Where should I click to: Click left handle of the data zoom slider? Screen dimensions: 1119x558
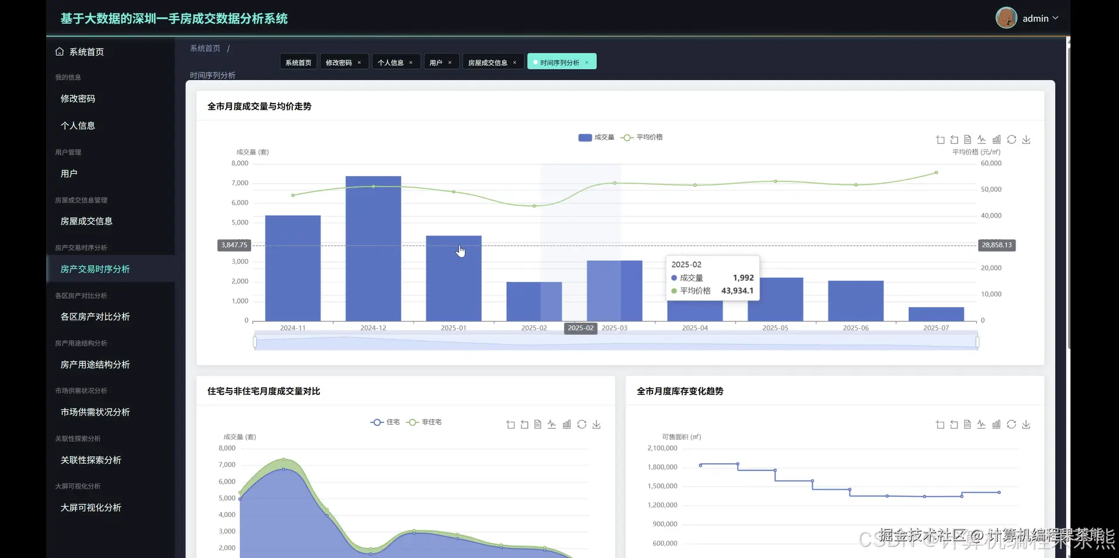point(255,342)
